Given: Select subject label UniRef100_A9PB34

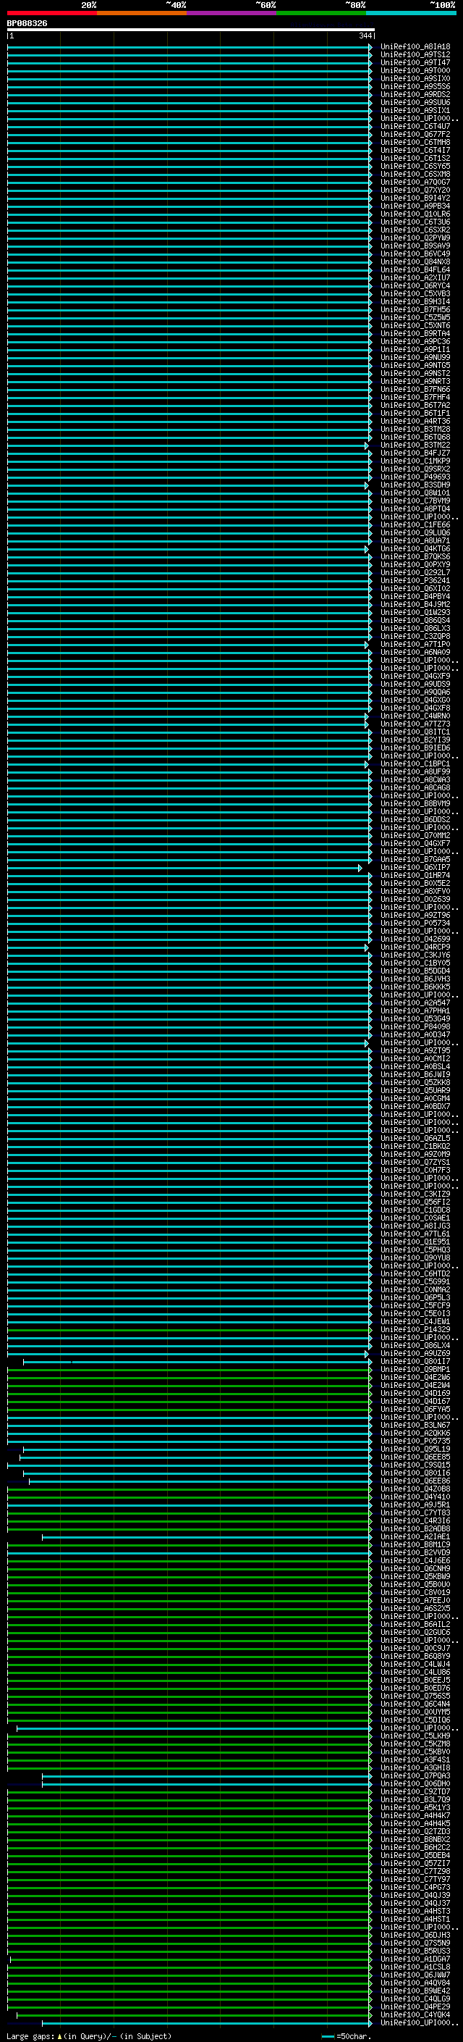Looking at the screenshot, I should coord(415,206).
